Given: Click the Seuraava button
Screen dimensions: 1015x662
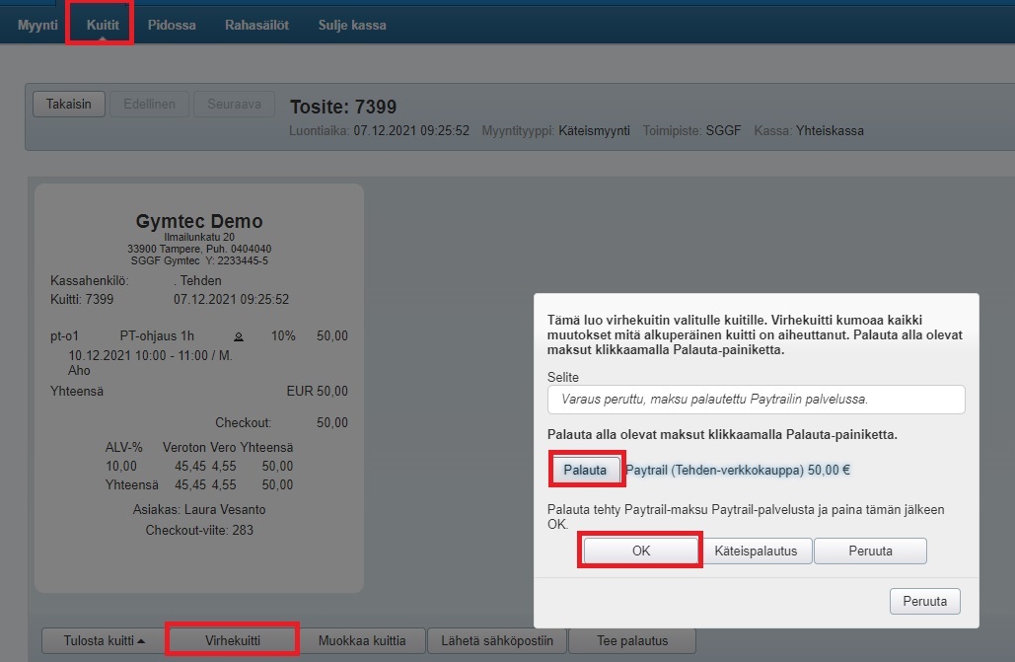Looking at the screenshot, I should coord(234,105).
